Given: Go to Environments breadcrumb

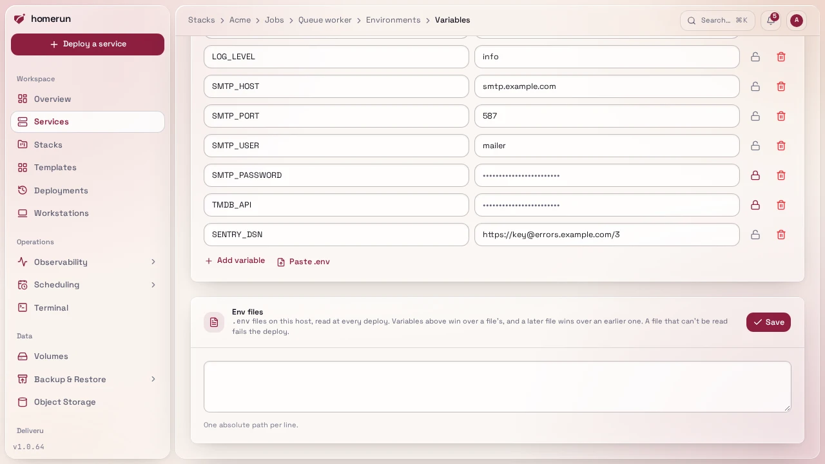Looking at the screenshot, I should tap(393, 20).
